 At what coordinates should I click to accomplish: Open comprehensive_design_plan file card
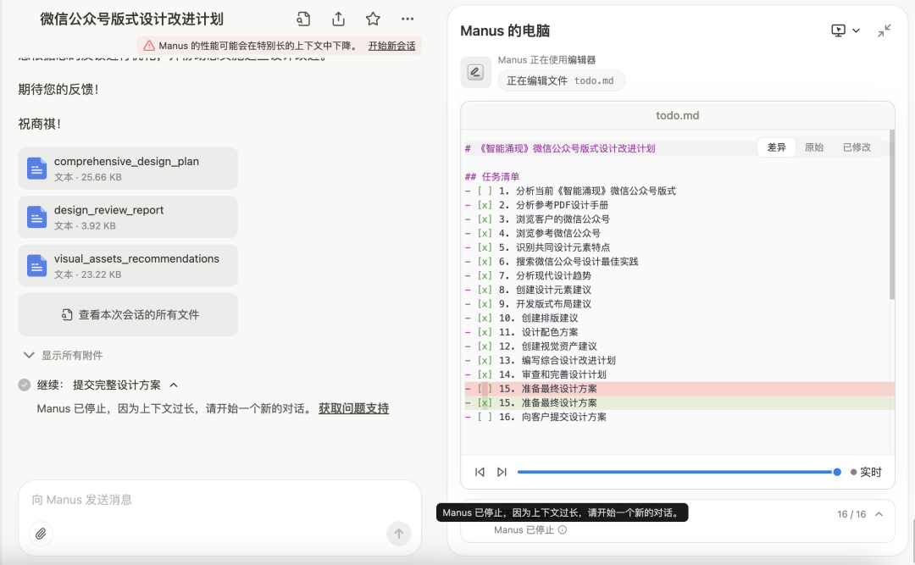128,168
